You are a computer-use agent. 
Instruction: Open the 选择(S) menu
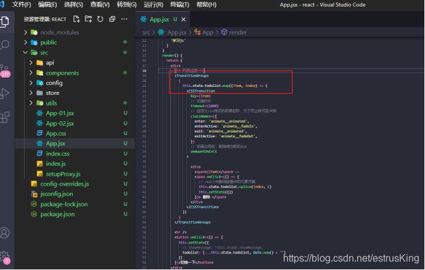[73, 4]
